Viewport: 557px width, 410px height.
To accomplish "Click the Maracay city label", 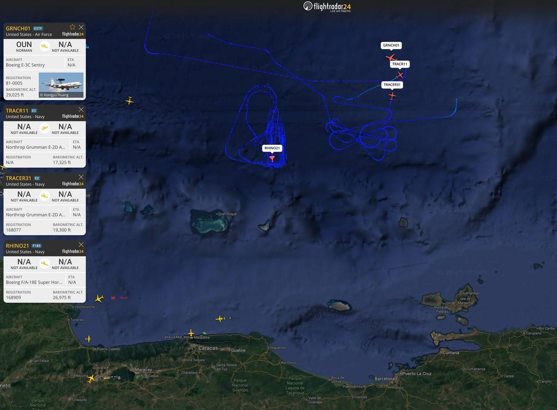I will click(143, 370).
